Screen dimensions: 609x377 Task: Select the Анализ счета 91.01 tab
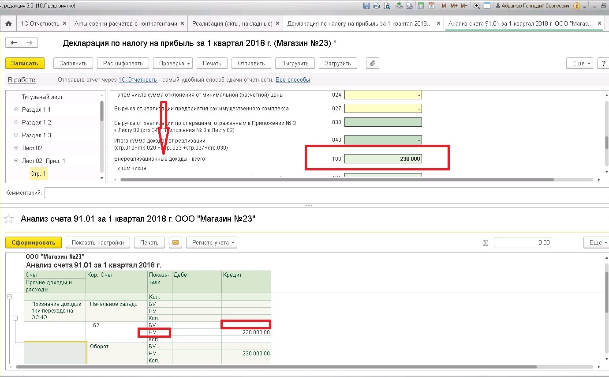519,23
